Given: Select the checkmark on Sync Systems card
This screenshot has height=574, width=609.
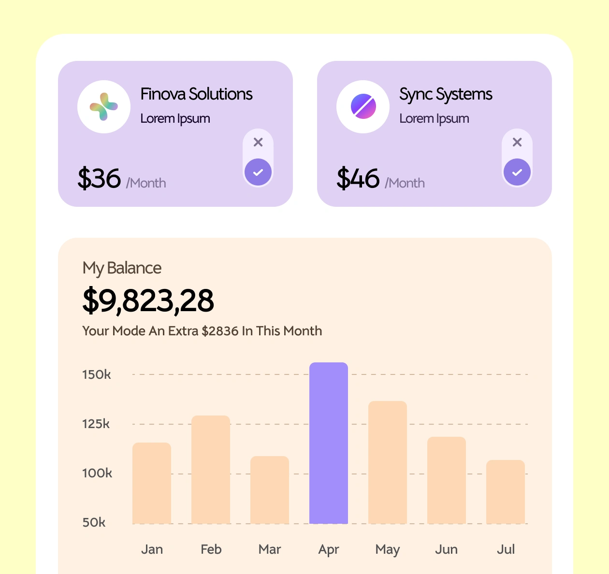Looking at the screenshot, I should tap(517, 172).
